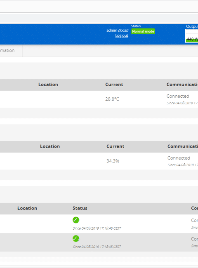
Task: Click the second green contact status icon
Action: 76,239
